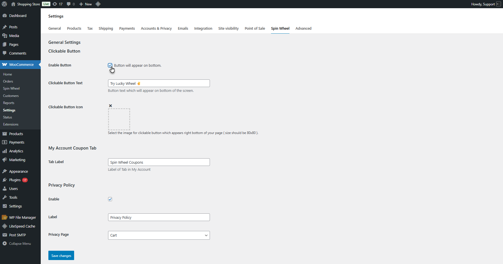Remove the clickable button icon image
The image size is (503, 264).
(x=111, y=106)
